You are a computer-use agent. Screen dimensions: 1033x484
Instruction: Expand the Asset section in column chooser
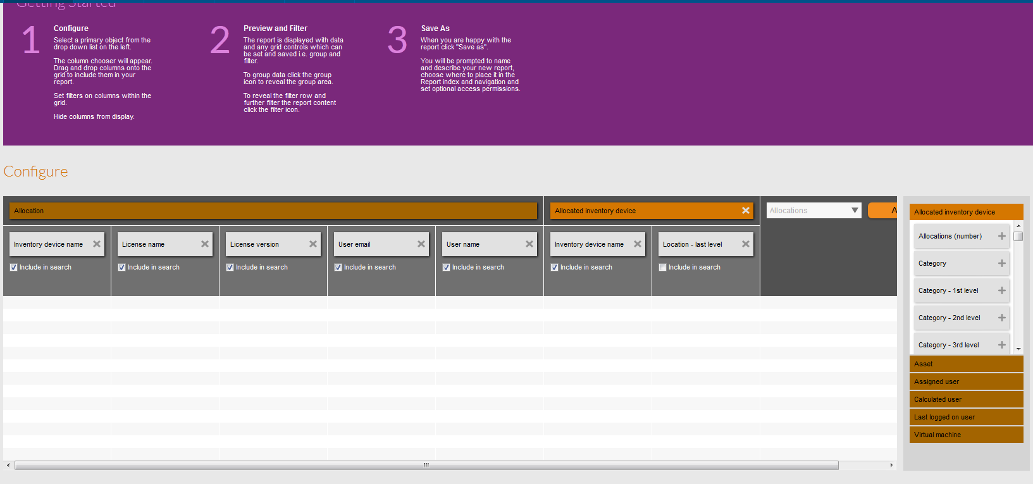pos(966,364)
